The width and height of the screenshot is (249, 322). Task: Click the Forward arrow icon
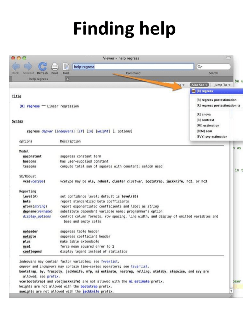(x=28, y=66)
